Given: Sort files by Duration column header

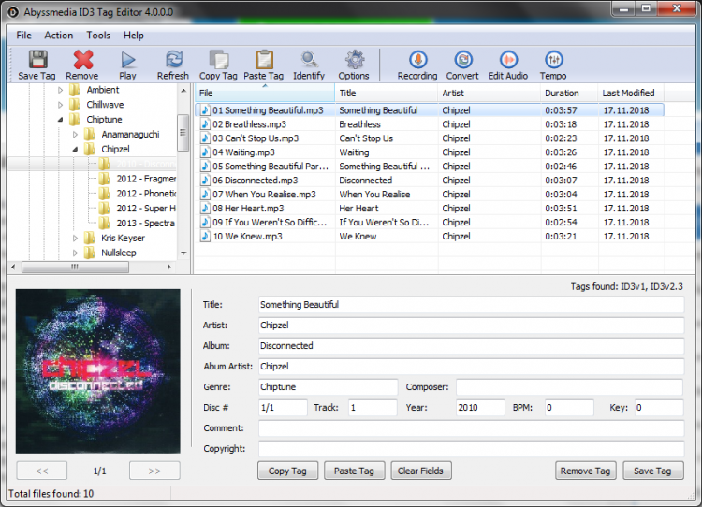Looking at the screenshot, I should [x=562, y=94].
